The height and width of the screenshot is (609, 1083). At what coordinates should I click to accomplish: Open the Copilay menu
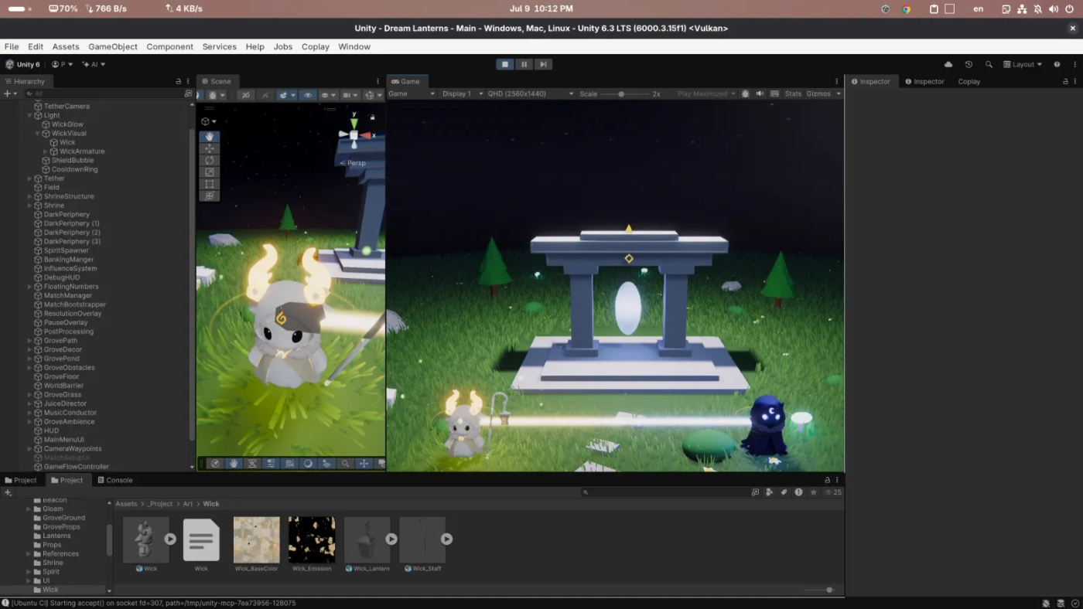(x=315, y=46)
